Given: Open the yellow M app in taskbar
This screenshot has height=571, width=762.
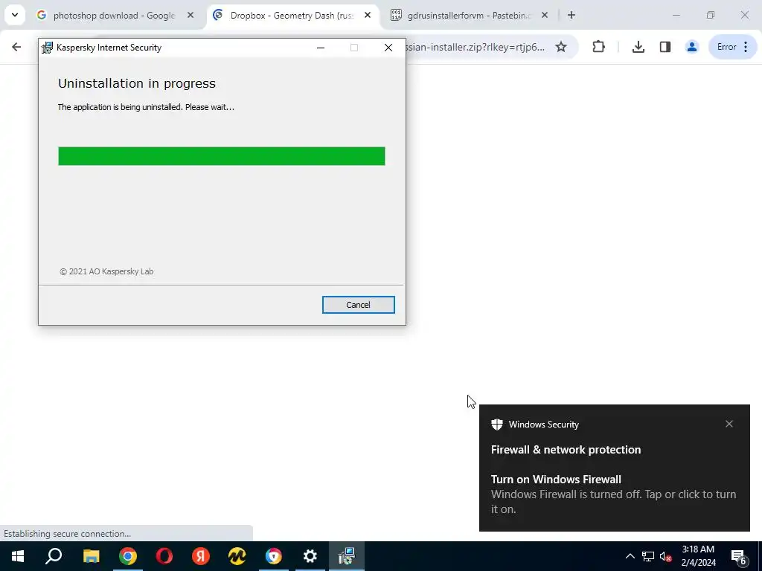Looking at the screenshot, I should 237,556.
